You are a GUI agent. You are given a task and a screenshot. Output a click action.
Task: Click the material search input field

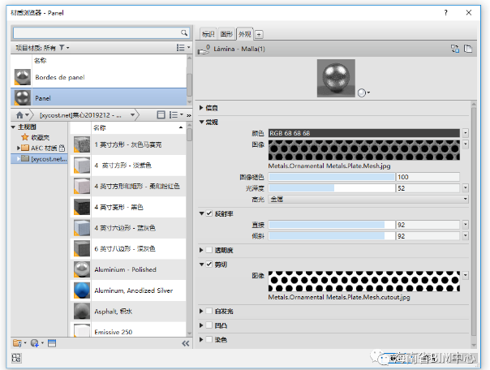97,32
